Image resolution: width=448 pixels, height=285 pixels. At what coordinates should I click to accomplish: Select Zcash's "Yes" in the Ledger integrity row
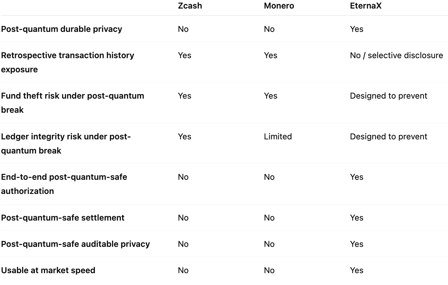click(184, 136)
